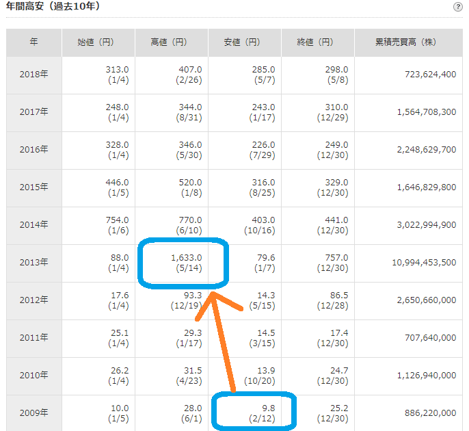Viewport: 469px width, 431px height.
Task: Select the 高値（円） column header
Action: click(171, 42)
